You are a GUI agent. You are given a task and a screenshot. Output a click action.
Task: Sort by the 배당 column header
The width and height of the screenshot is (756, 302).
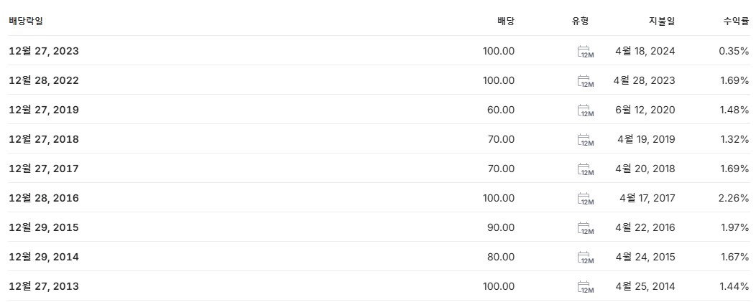tap(506, 21)
